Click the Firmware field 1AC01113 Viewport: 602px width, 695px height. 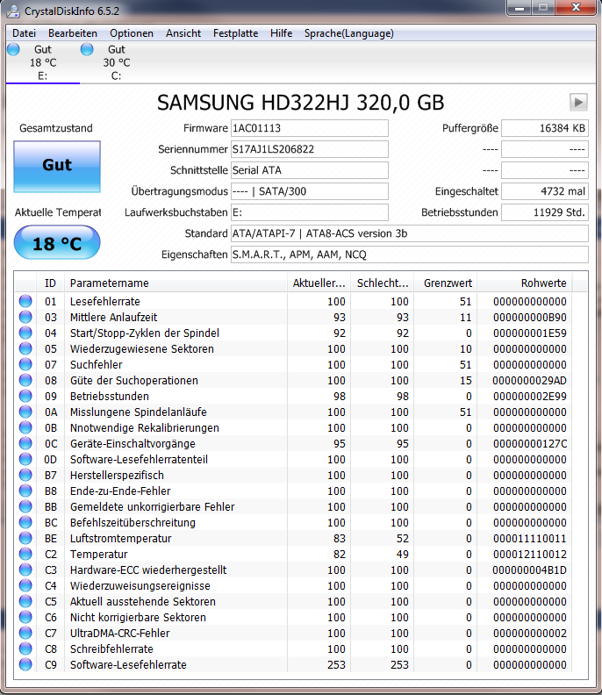(x=310, y=128)
